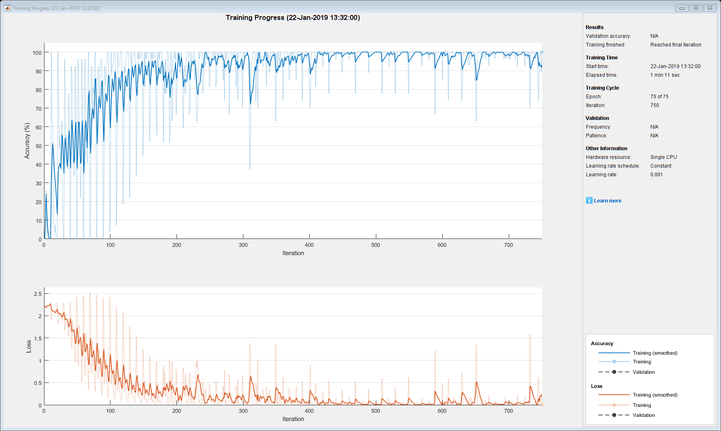Click the plot title 'Training Progress (22-Jan-2019 13:32:00)'
This screenshot has width=721, height=431.
point(293,17)
